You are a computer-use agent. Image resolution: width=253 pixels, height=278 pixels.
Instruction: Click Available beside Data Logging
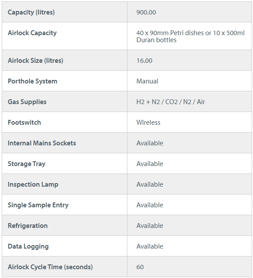tap(150, 246)
